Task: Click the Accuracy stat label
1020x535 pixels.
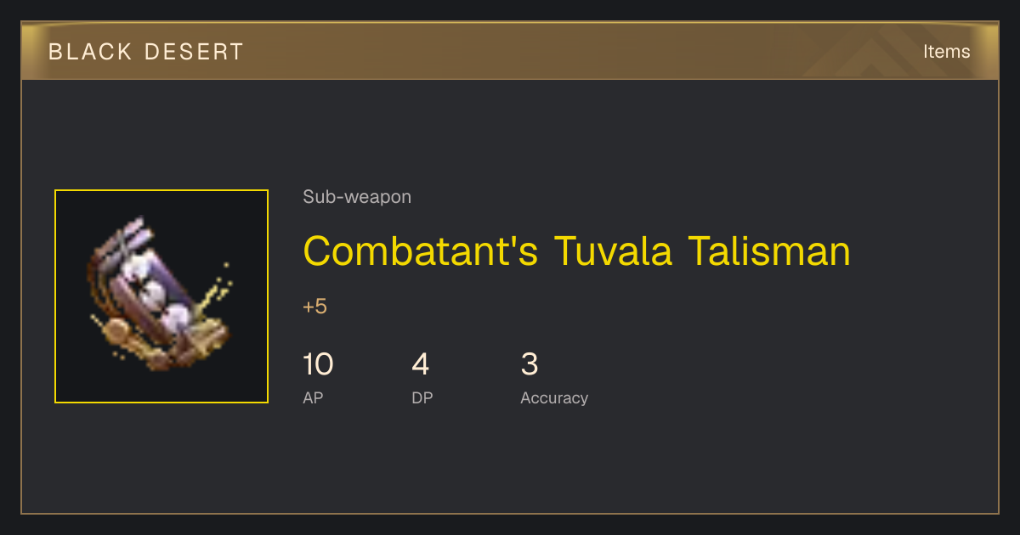Action: coord(554,397)
